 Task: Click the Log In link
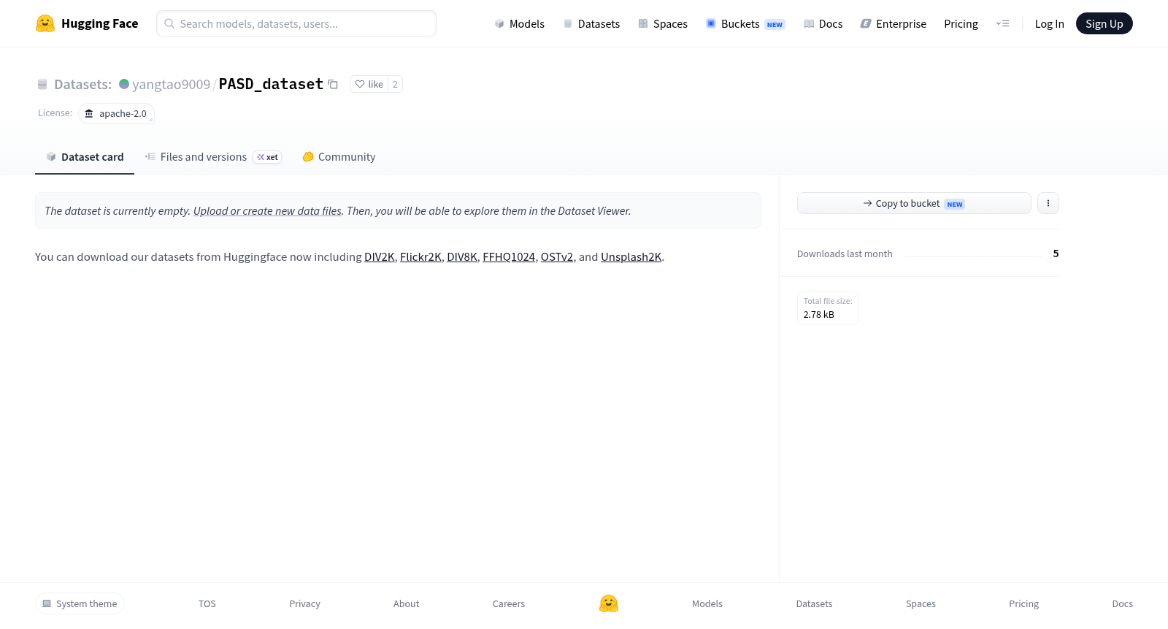tap(1049, 23)
